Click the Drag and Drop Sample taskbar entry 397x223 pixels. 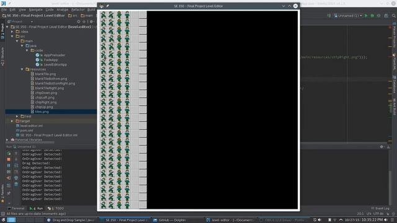coord(71,220)
